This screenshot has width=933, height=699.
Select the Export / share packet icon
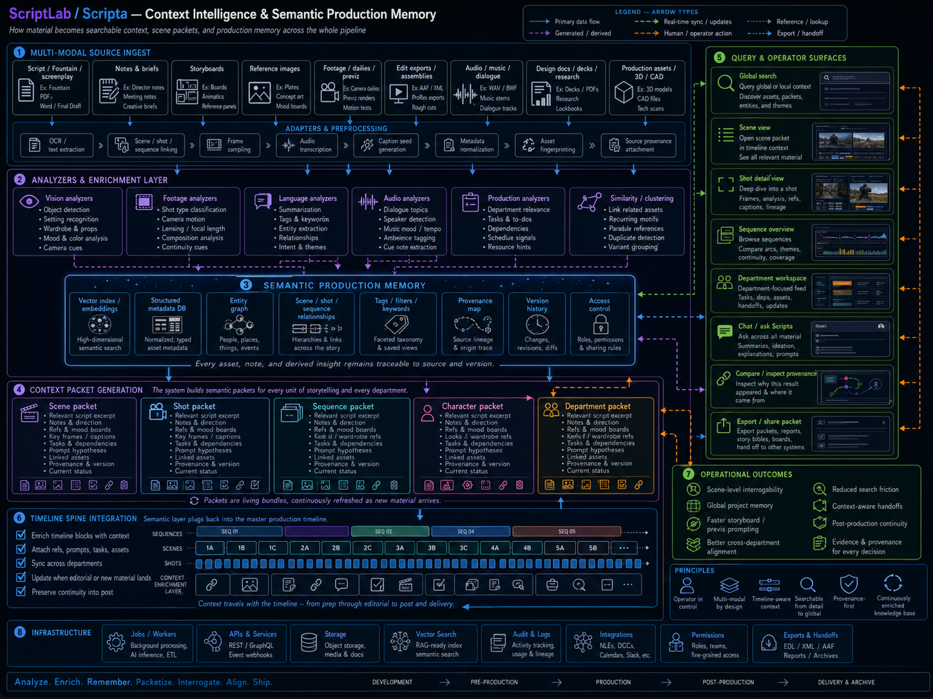pos(724,425)
